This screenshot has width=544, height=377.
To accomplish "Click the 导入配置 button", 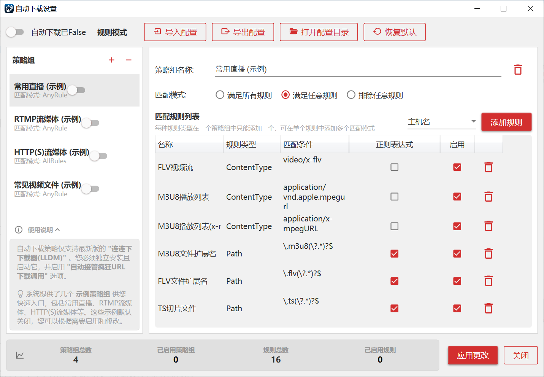I will [175, 32].
